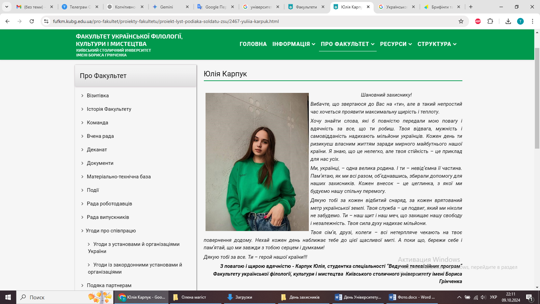This screenshot has width=540, height=304.
Task: Switch to the Gemini browser tab
Action: click(166, 7)
